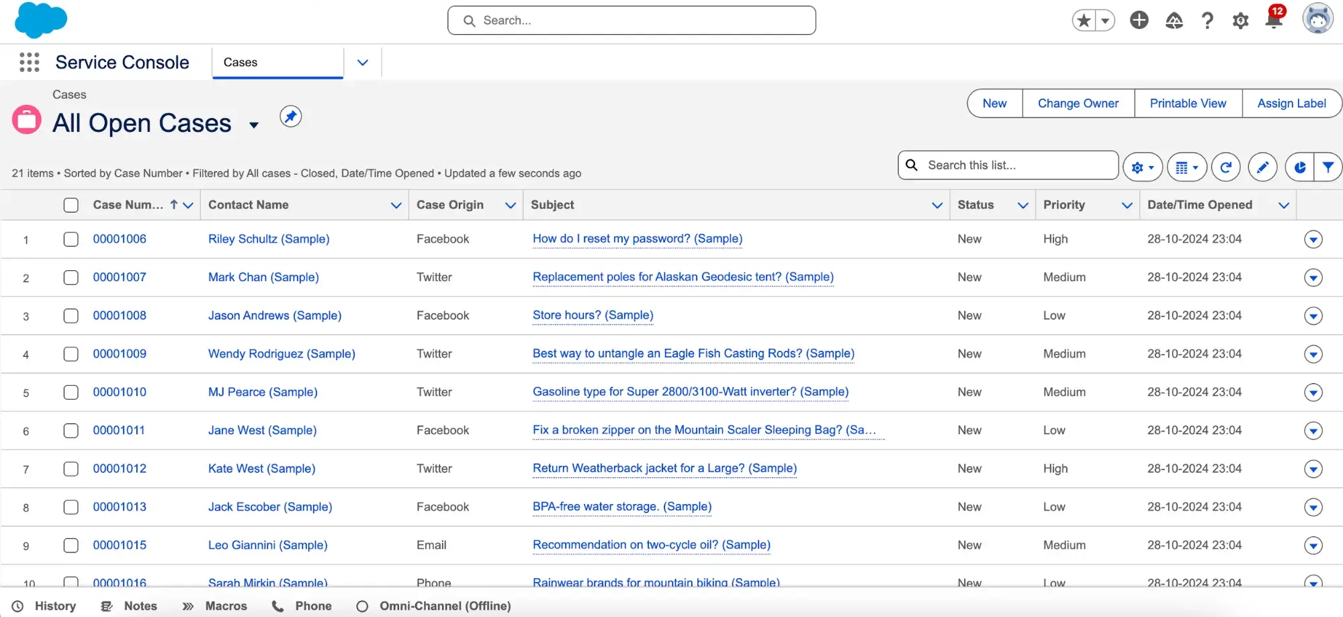This screenshot has width=1343, height=617.
Task: Click the global create plus icon
Action: click(1139, 20)
